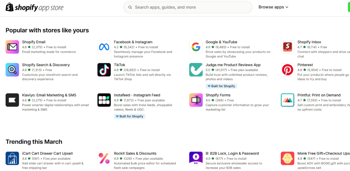Open the Shopify Inbox title link
The image size is (350, 171).
309,42
